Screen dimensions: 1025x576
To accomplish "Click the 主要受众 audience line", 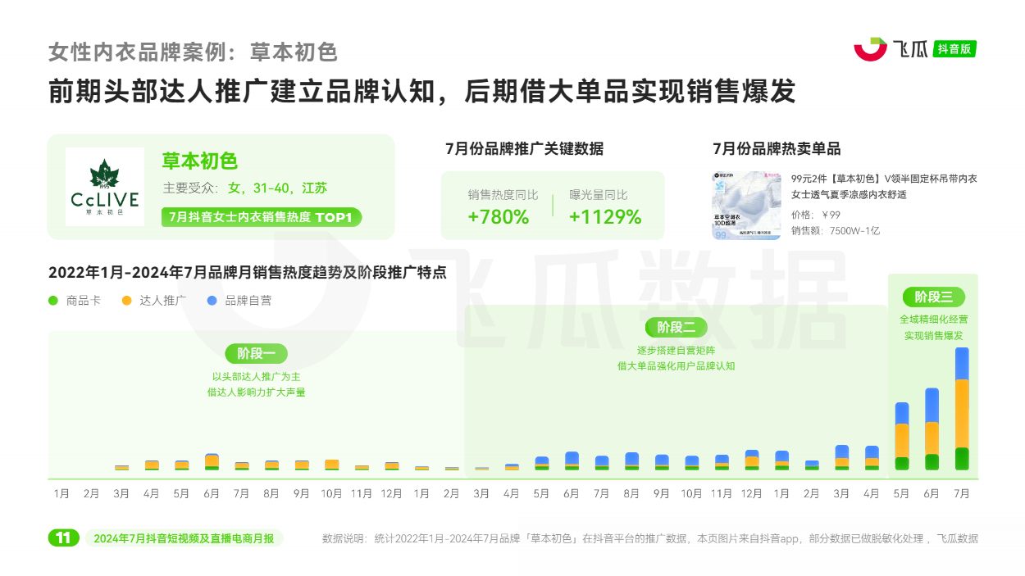I will coord(244,188).
